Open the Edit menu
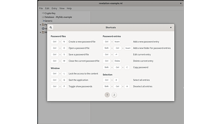Screen dimensions: 221x124 point(47,9)
